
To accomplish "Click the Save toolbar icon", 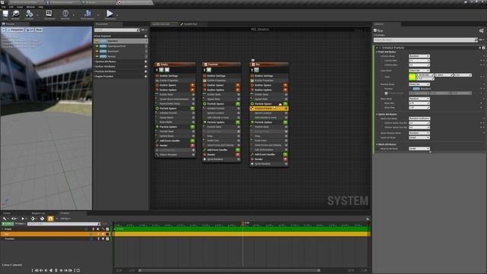I will 5,14.
